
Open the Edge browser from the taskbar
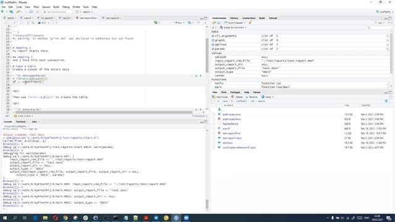coord(35,218)
